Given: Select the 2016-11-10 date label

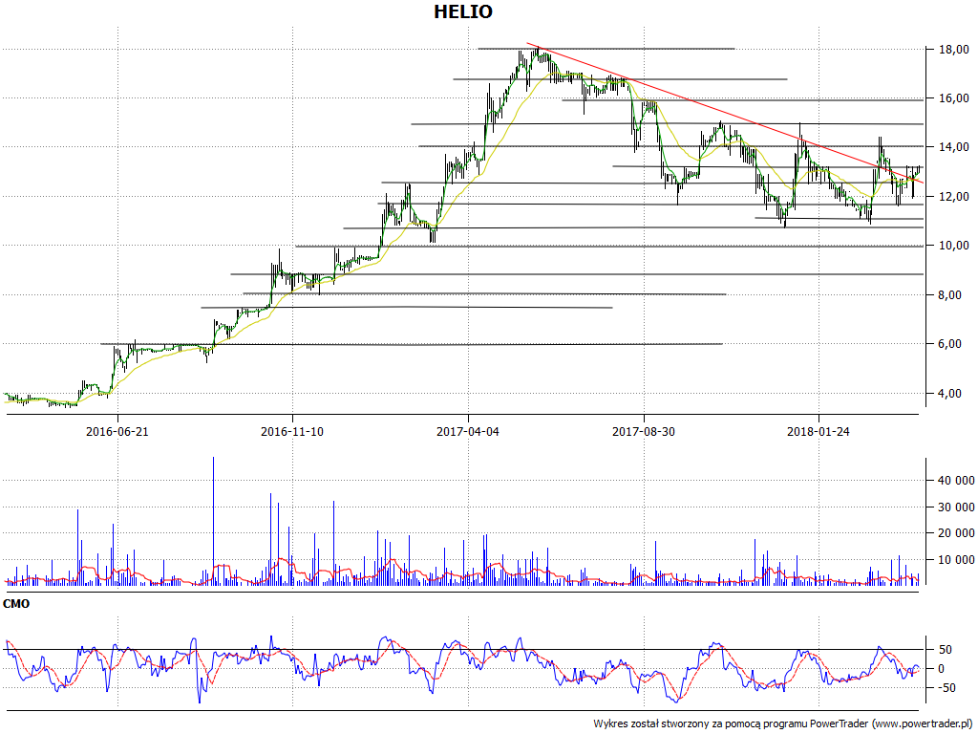Looking at the screenshot, I should [x=292, y=431].
